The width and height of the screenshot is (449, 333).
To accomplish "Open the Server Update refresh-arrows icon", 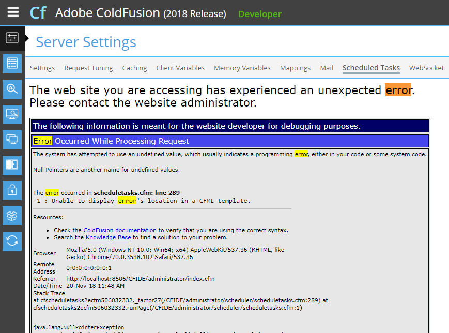I will tap(12, 241).
